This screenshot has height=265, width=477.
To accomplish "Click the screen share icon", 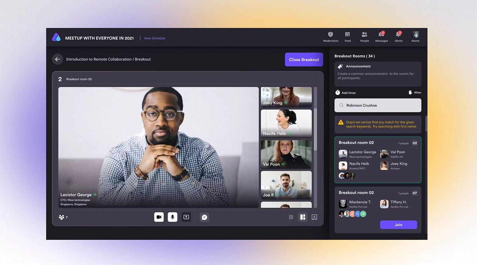I will pos(186,217).
